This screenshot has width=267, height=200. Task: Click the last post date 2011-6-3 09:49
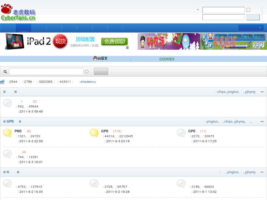pyautogui.click(x=31, y=112)
